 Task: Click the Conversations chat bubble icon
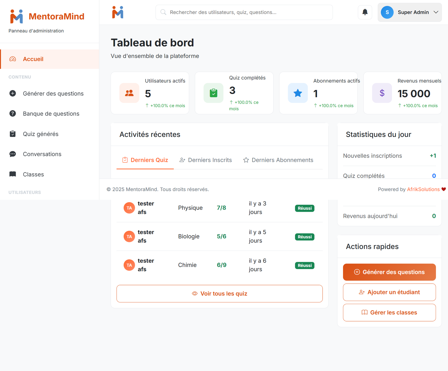pos(13,154)
